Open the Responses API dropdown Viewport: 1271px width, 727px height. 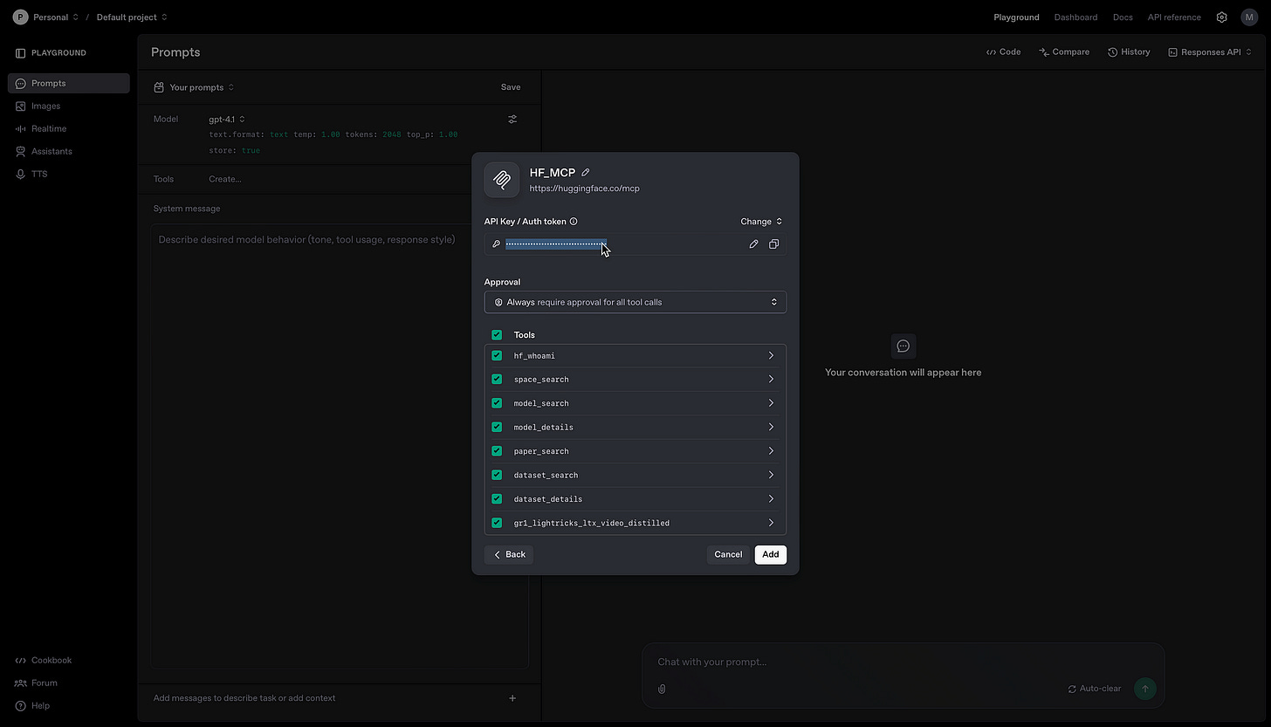coord(1210,52)
